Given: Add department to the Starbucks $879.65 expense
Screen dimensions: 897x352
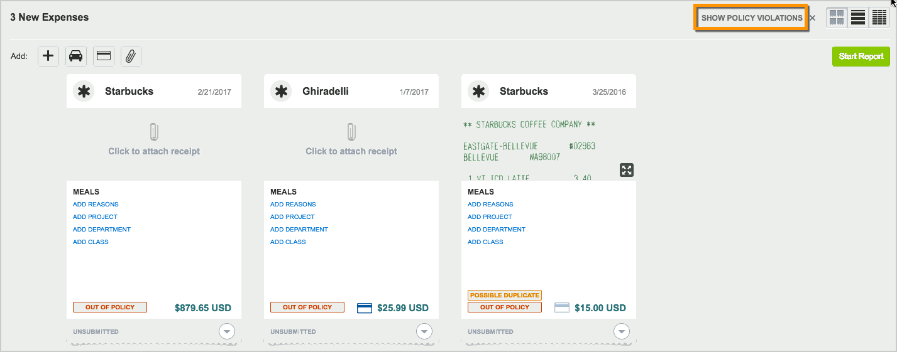Looking at the screenshot, I should click(x=102, y=230).
